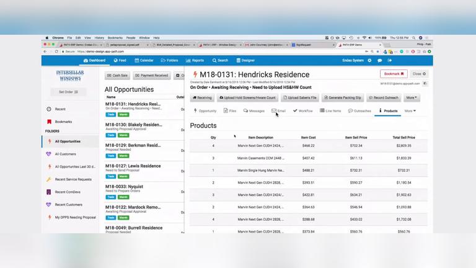This screenshot has height=268, width=476.
Task: Open the Recent Customers folder
Action: tap(68, 205)
